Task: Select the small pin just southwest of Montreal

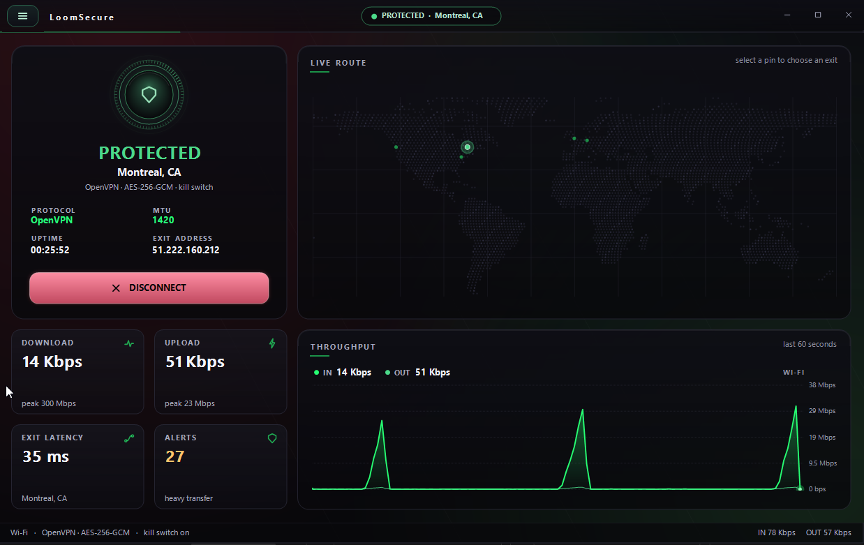Action: [x=461, y=157]
